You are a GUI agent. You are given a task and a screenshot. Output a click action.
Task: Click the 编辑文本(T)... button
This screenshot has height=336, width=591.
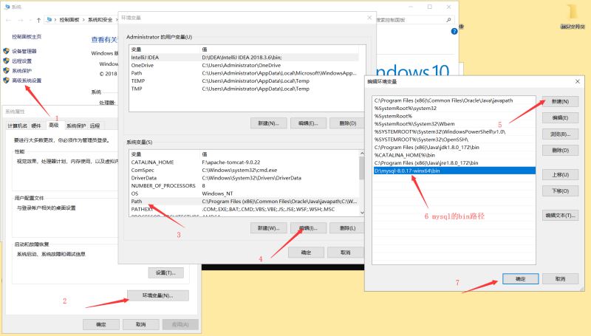click(560, 215)
